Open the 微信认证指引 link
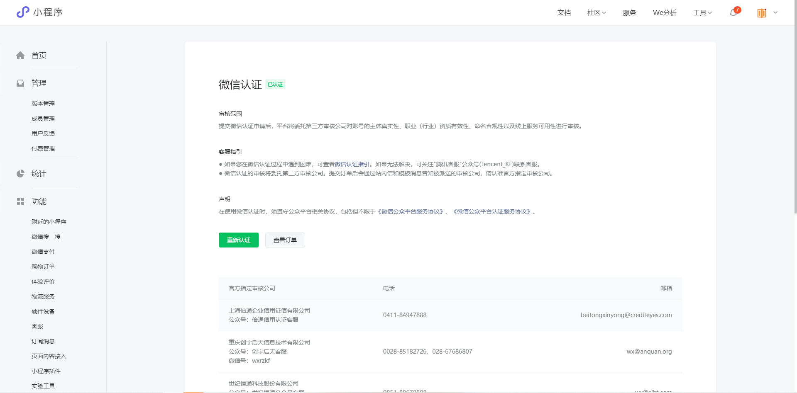Viewport: 797px width, 393px height. pos(352,164)
